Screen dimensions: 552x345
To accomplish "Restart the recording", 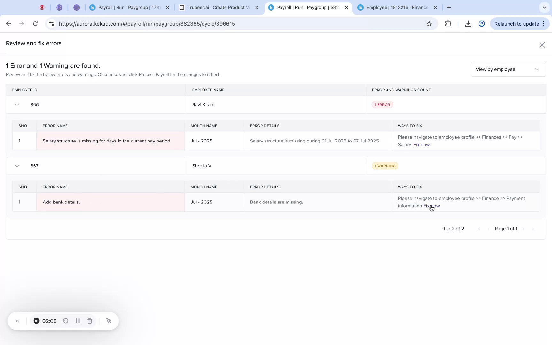I will pos(65,321).
